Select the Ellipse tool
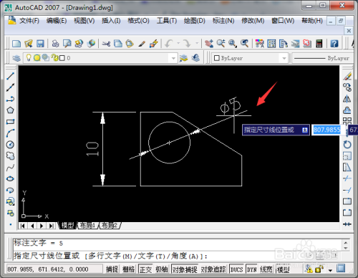Viewport: 358px width, 278px height. point(10,178)
